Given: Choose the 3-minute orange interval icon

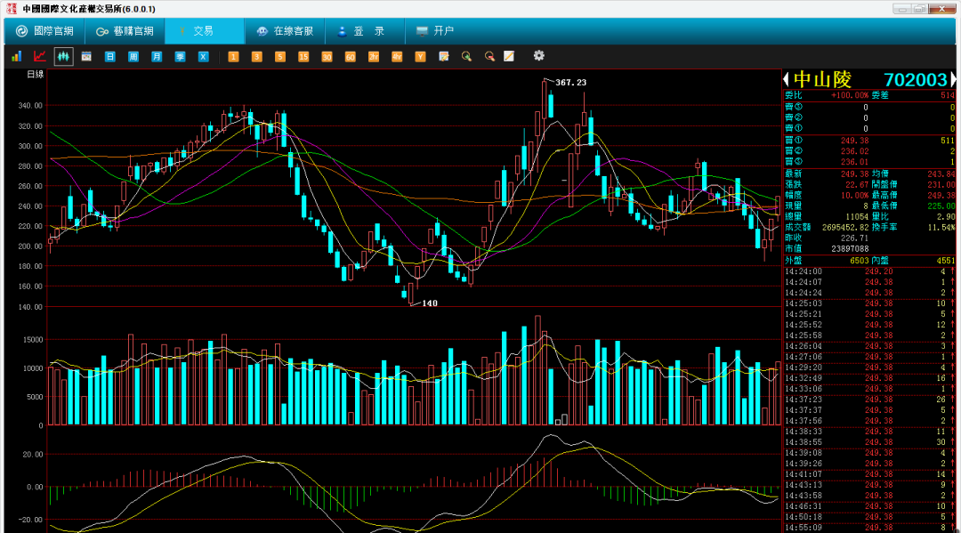Looking at the screenshot, I should click(x=256, y=56).
